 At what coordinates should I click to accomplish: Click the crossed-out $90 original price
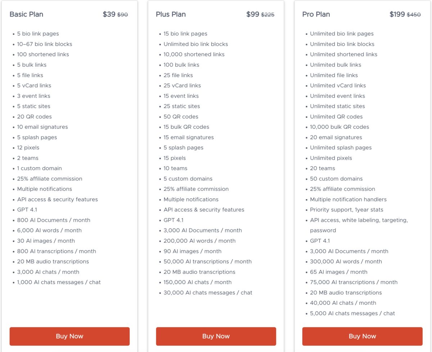(x=123, y=15)
